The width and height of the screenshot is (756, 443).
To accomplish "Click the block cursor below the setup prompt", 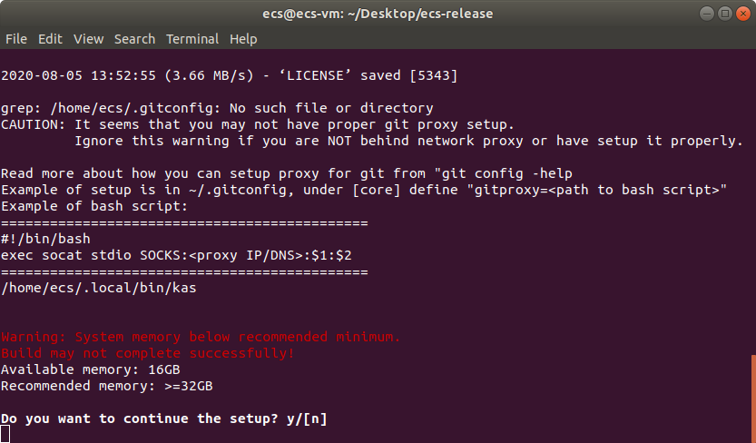I will coord(5,434).
